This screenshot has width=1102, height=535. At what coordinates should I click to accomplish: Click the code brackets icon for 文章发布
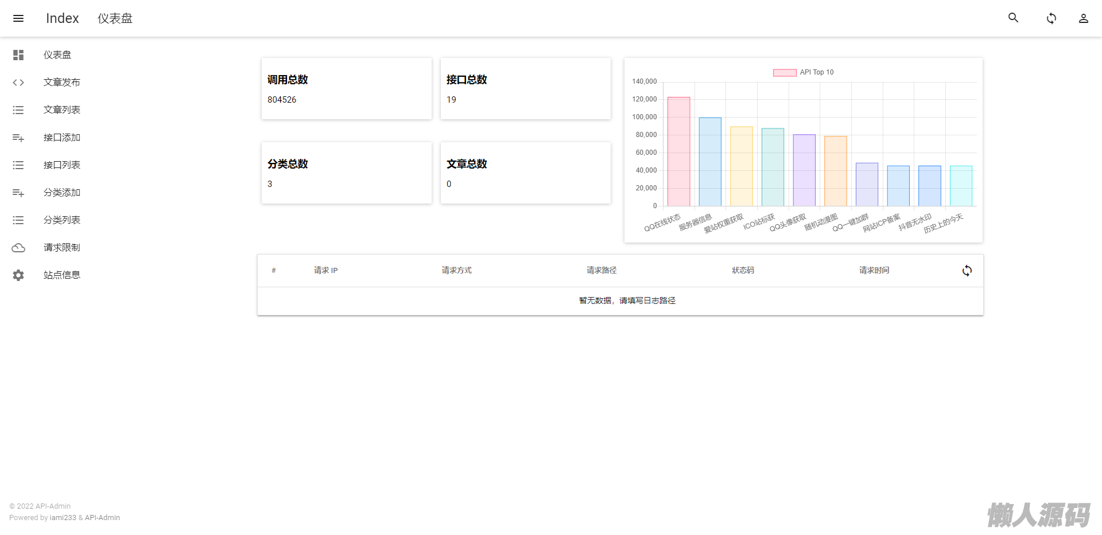pos(18,83)
